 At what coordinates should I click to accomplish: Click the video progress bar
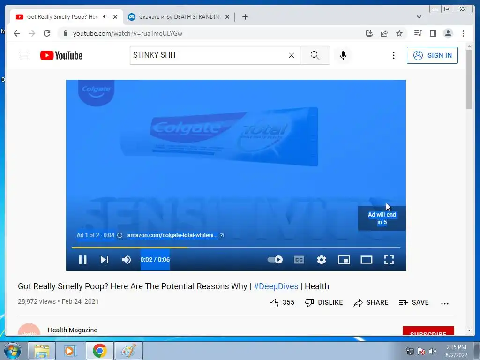tap(236, 247)
